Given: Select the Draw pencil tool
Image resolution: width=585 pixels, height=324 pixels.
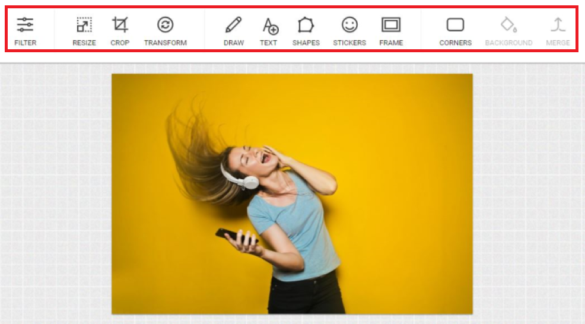Looking at the screenshot, I should point(234,31).
